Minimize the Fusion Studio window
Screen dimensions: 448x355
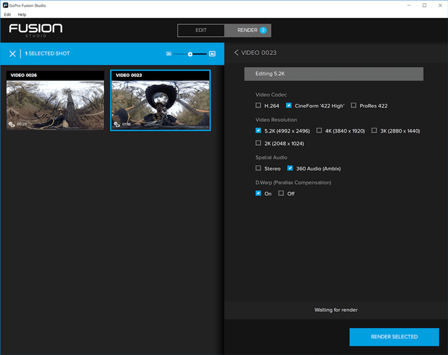409,5
